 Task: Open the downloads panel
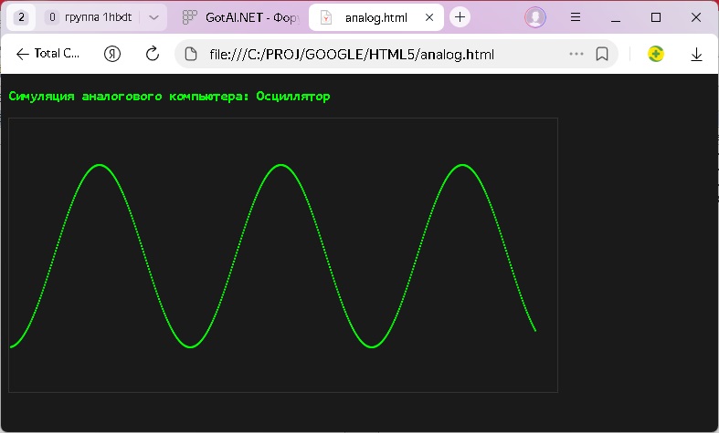click(x=696, y=54)
